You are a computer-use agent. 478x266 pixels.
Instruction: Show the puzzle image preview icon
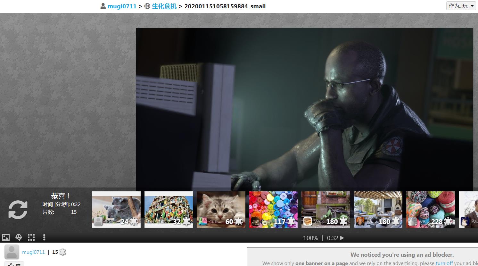6,237
